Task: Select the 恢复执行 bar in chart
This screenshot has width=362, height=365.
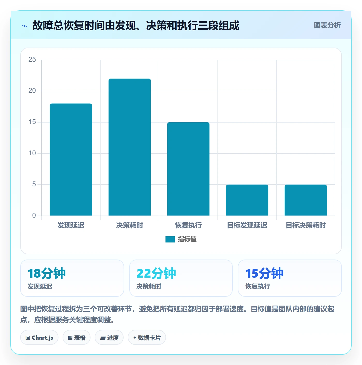Action: point(188,169)
